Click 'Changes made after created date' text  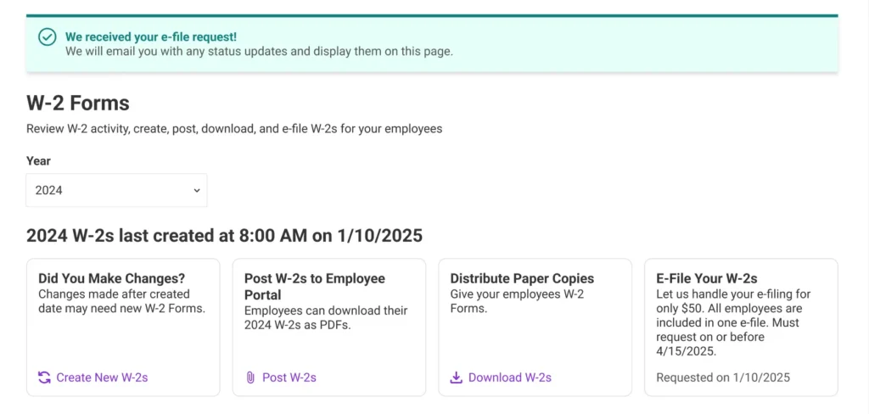click(x=122, y=301)
